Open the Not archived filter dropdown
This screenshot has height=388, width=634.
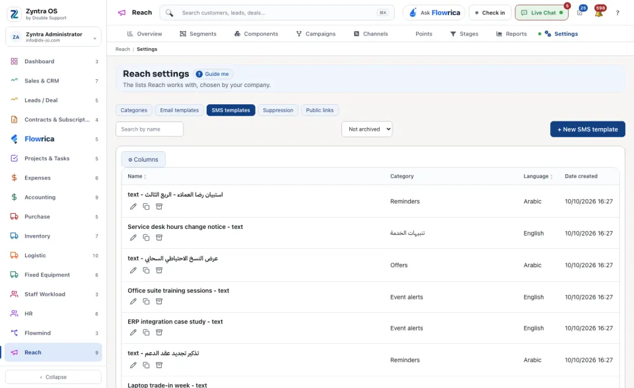pos(367,129)
